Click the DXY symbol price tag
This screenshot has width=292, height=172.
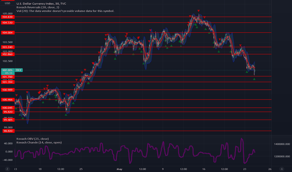tap(18, 70)
